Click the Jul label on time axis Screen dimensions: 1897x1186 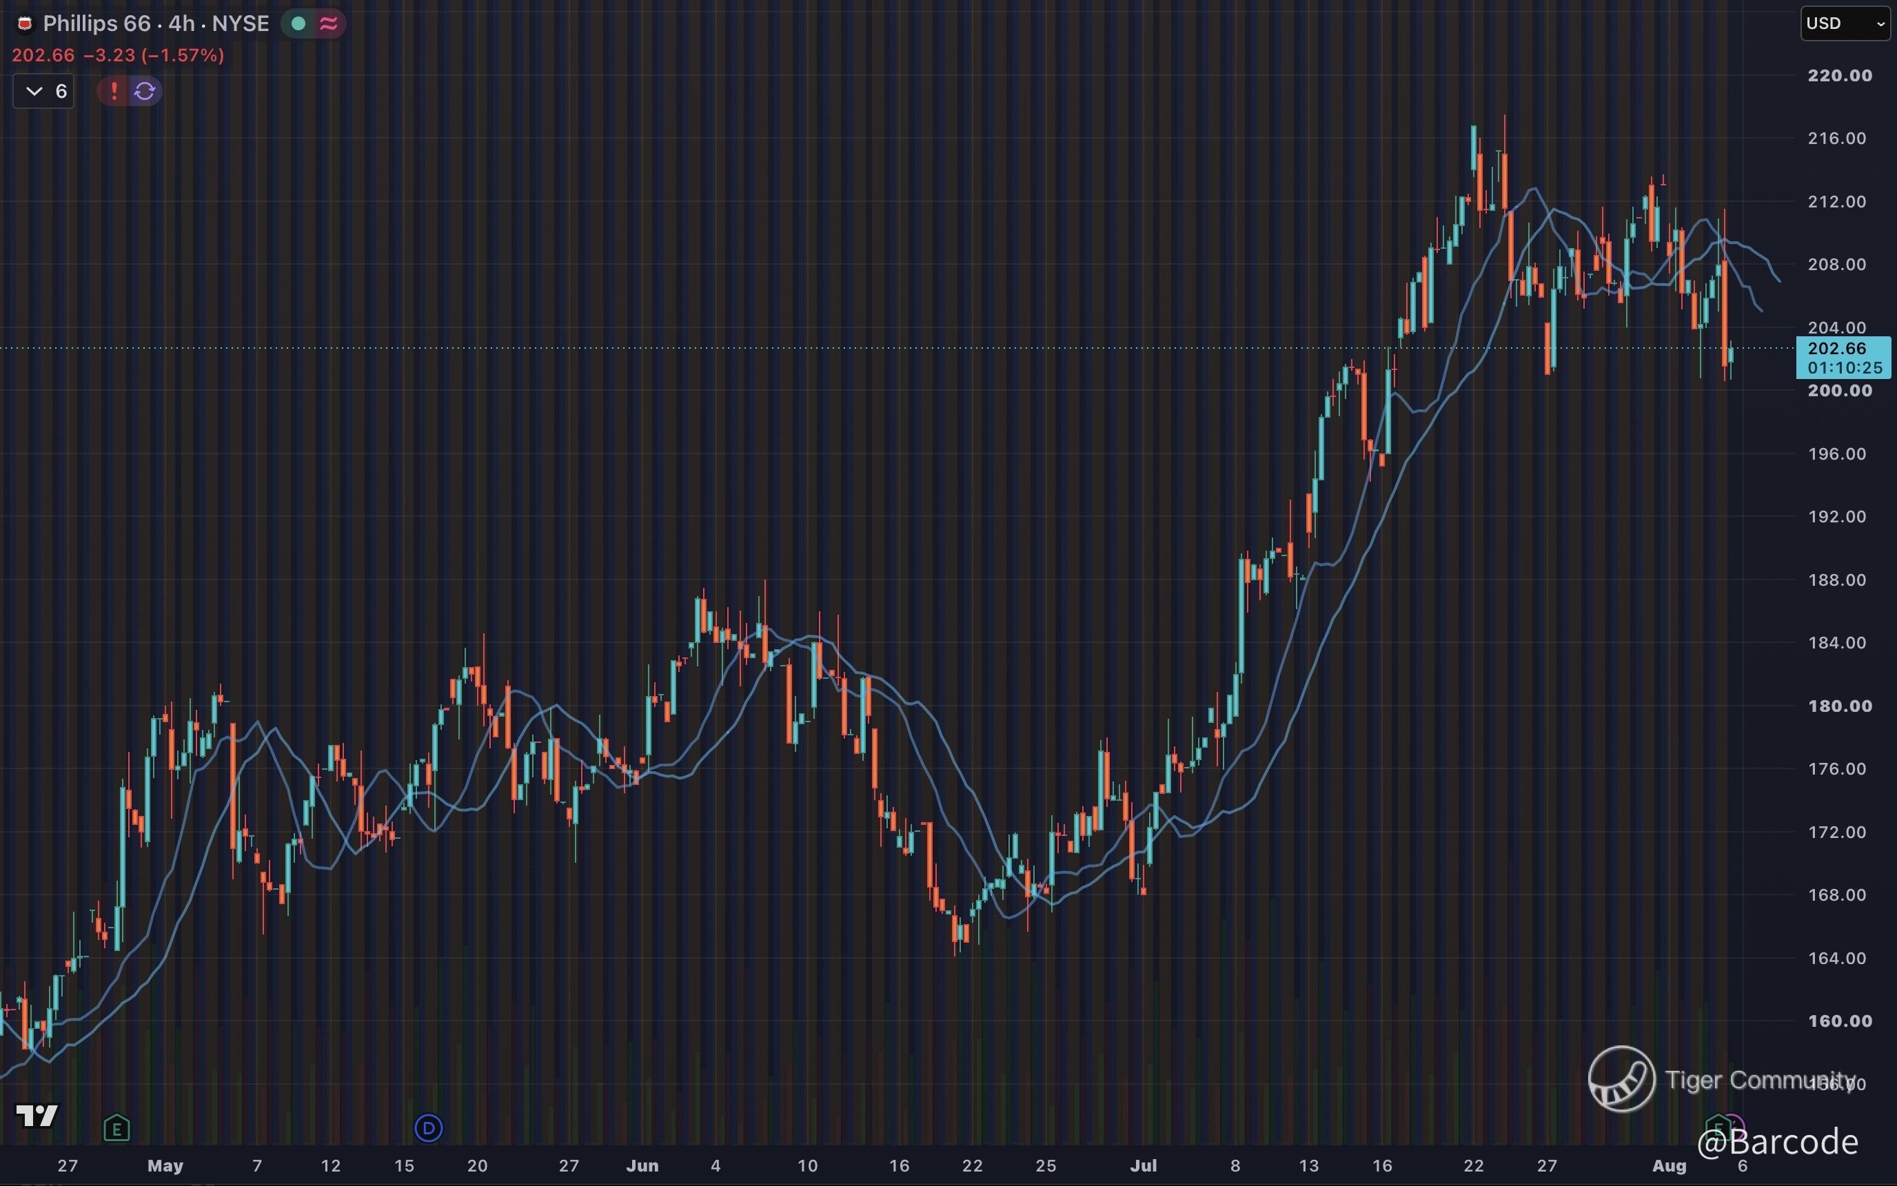1143,1165
